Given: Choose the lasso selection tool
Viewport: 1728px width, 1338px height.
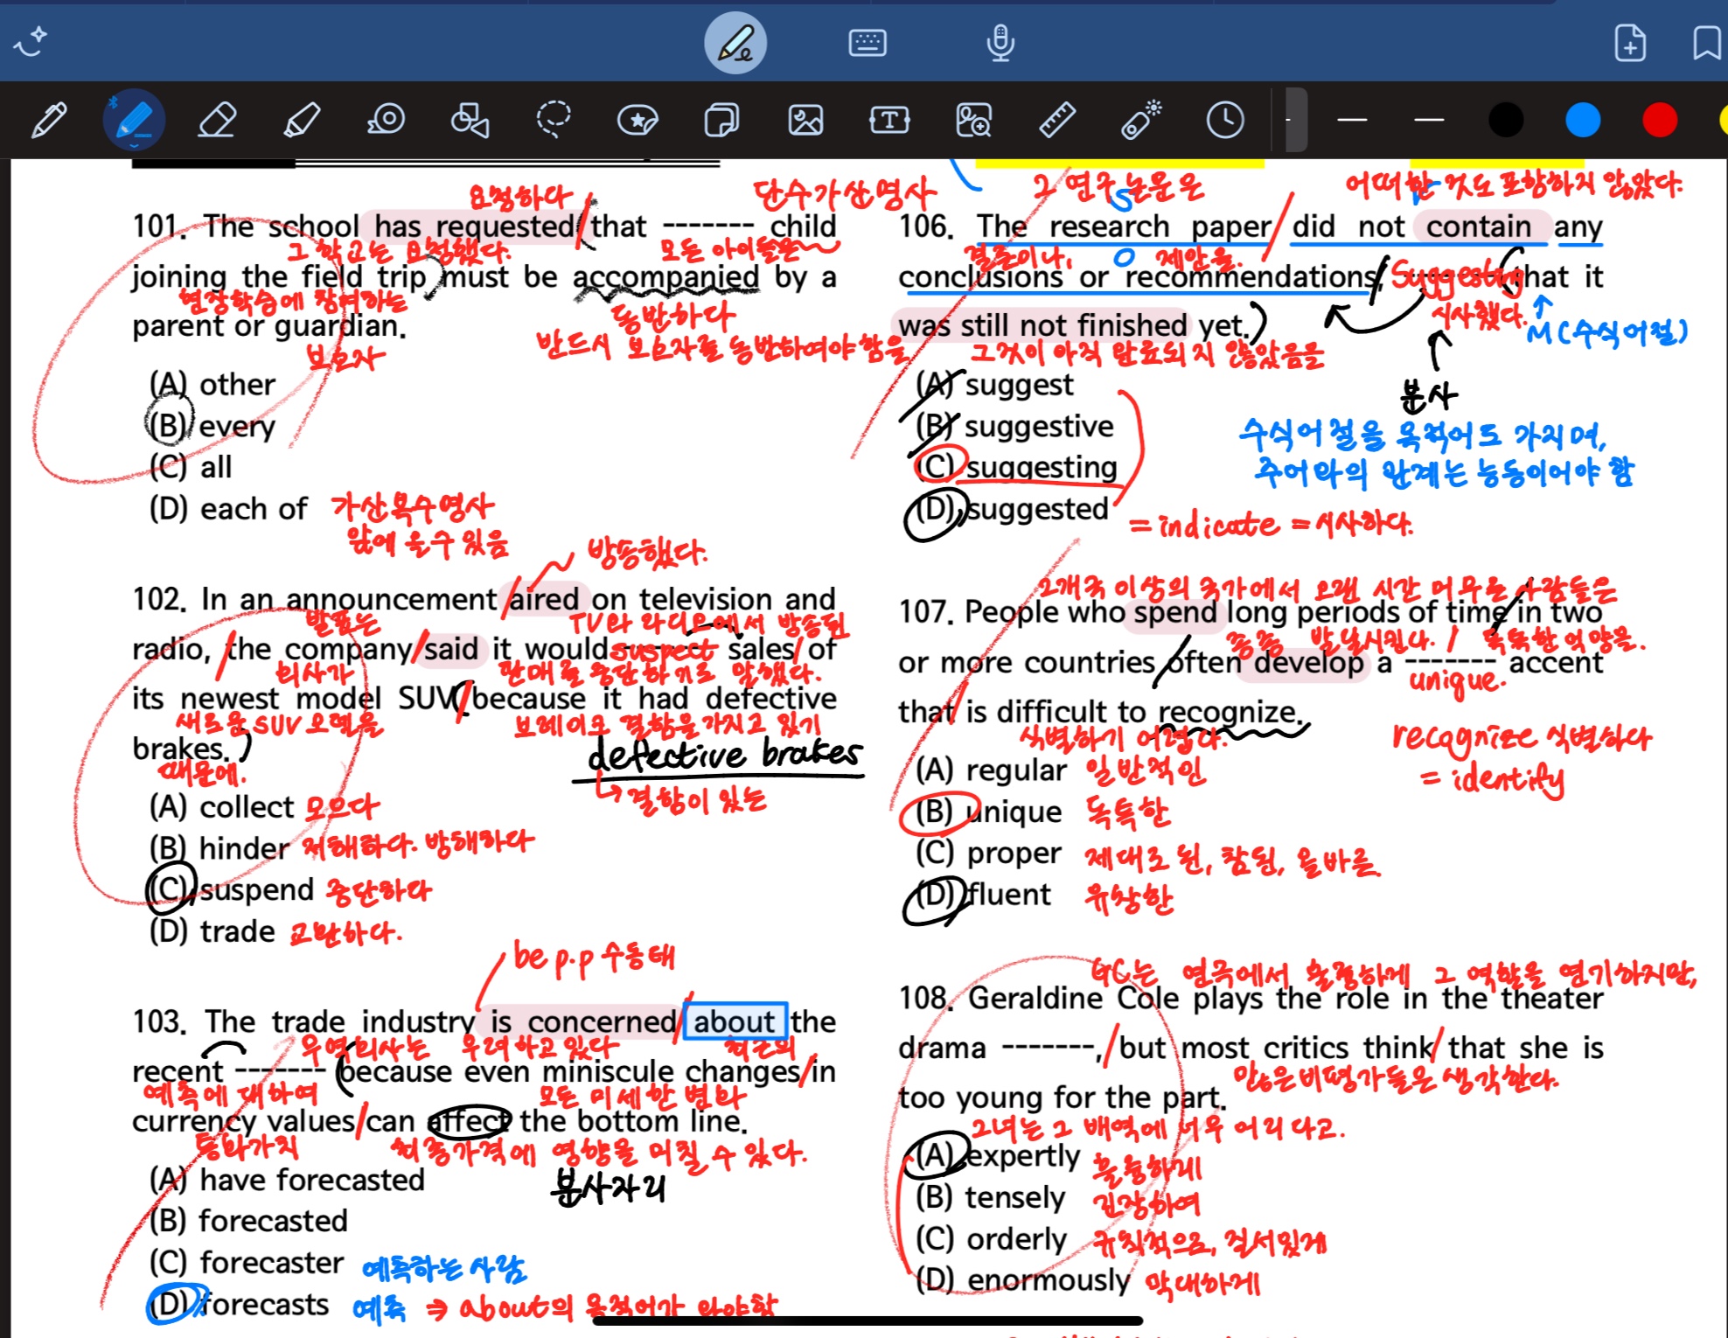Looking at the screenshot, I should point(553,120).
